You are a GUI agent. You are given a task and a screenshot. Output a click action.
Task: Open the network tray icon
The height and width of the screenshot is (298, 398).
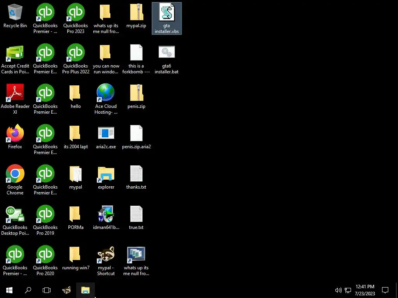[x=348, y=290]
